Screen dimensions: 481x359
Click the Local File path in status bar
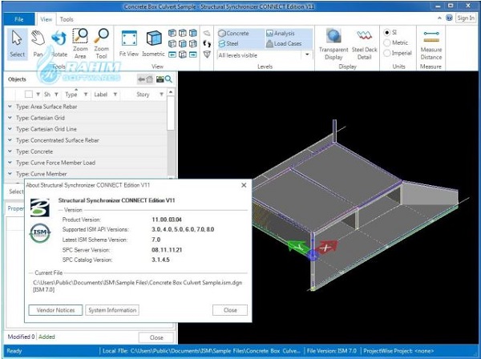[x=201, y=351]
